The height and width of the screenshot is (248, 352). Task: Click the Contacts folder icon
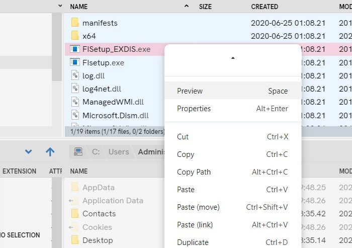[x=75, y=214]
